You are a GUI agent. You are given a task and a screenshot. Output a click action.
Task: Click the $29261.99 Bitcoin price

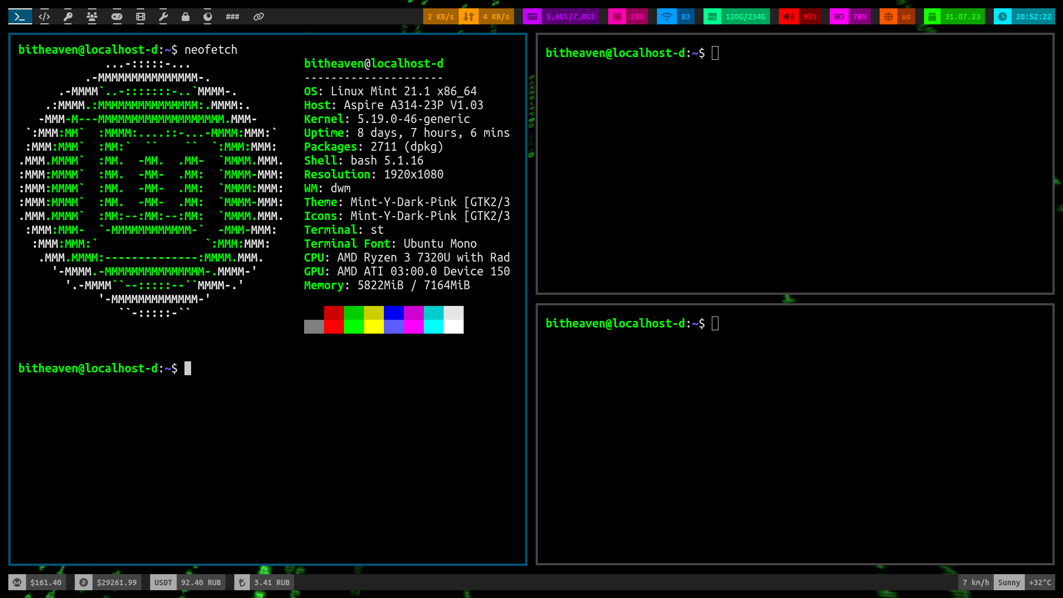(117, 582)
